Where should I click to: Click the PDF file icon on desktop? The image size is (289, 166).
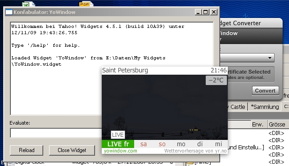(86, 4)
